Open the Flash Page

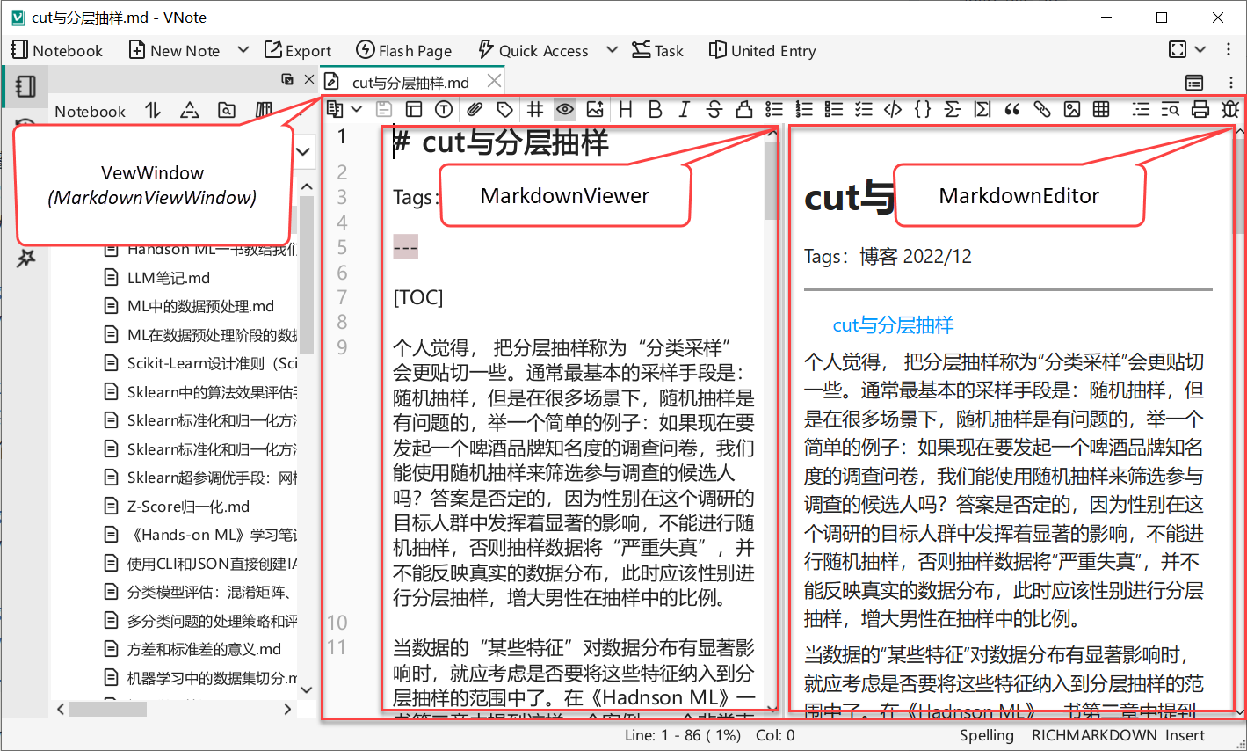point(403,50)
